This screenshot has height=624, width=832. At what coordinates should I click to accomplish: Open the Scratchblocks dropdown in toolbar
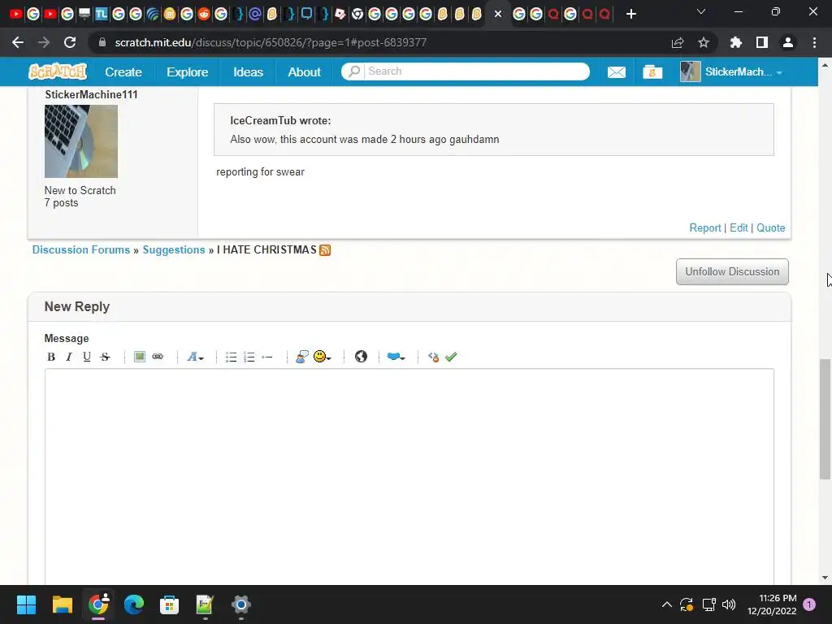[x=396, y=357]
